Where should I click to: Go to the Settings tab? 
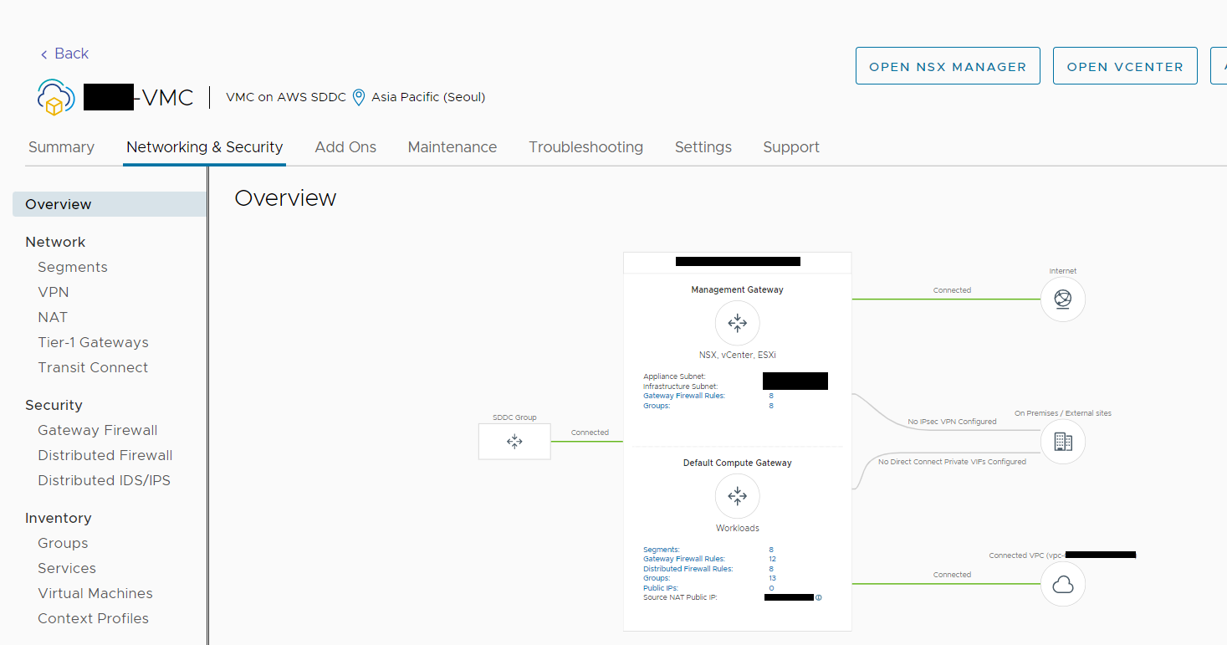[703, 147]
